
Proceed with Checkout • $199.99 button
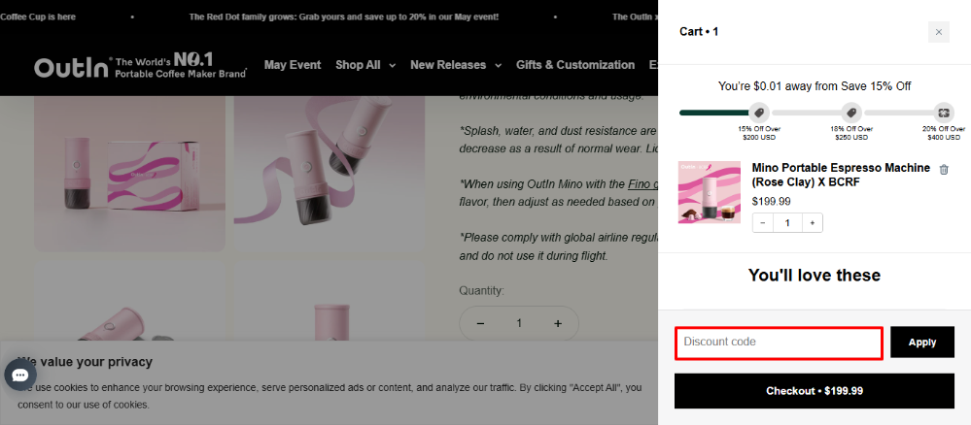[x=815, y=391]
